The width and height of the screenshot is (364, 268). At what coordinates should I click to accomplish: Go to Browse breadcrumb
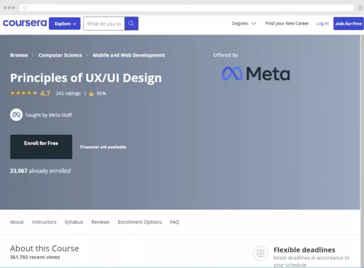tap(19, 55)
